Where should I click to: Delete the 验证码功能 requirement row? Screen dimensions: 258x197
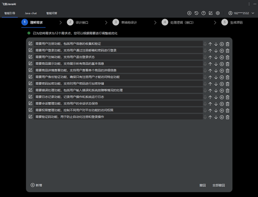click(227, 117)
